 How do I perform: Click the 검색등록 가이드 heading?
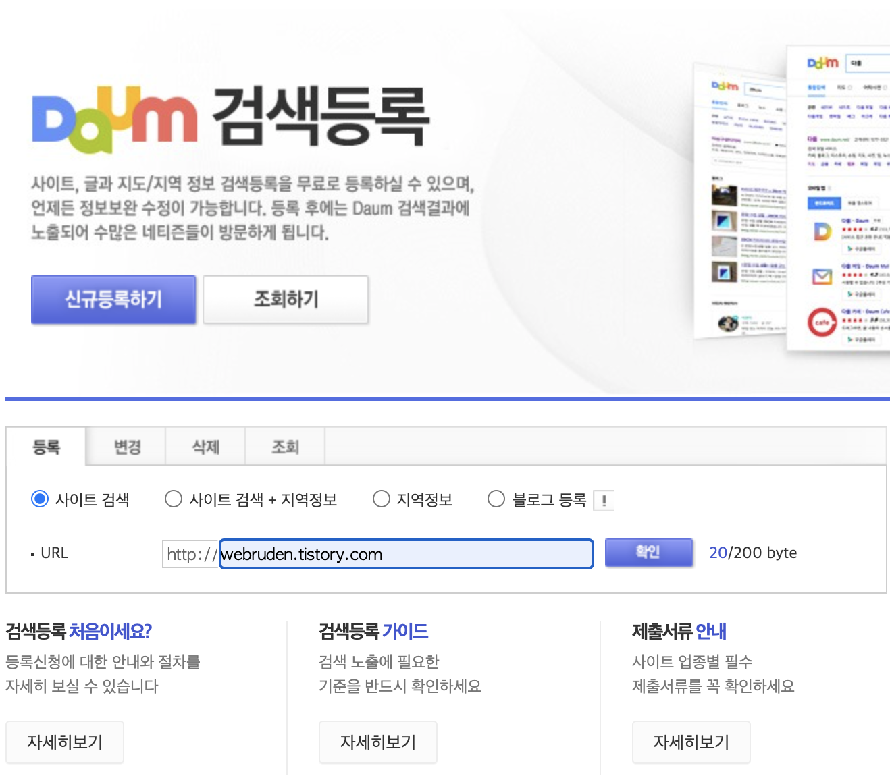373,631
